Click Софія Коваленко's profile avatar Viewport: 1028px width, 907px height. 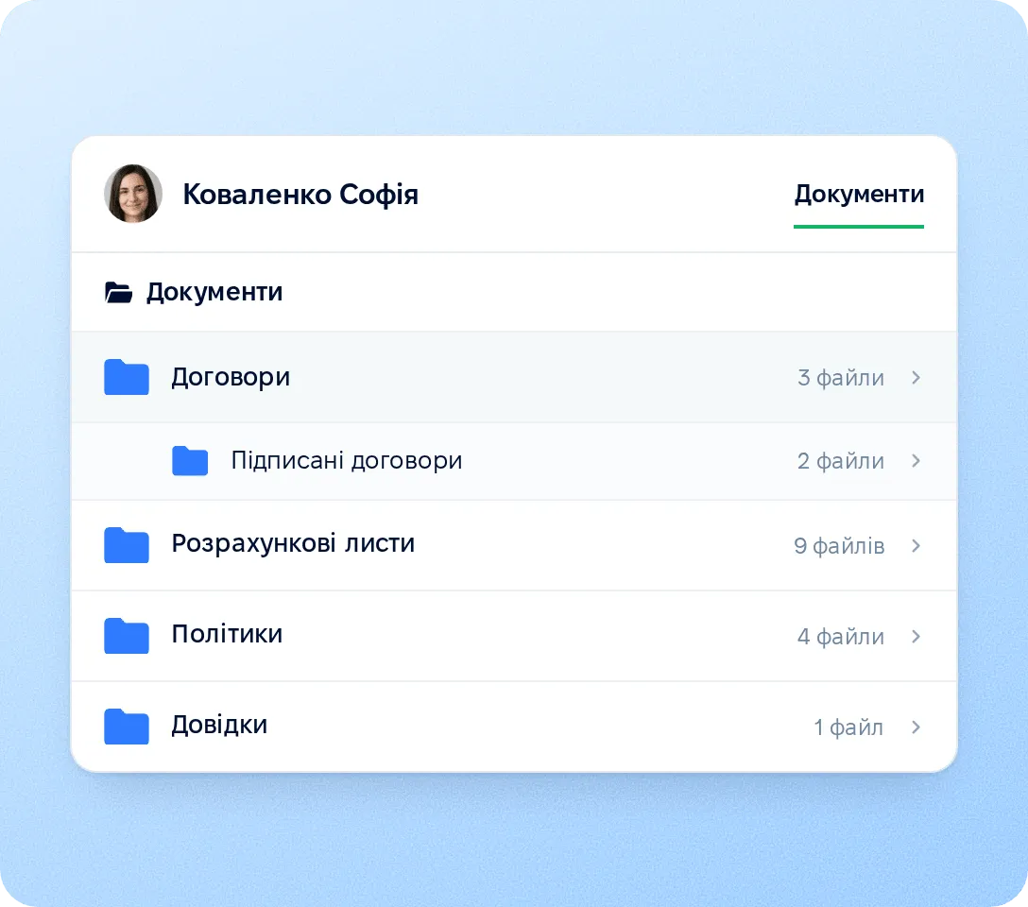(133, 194)
